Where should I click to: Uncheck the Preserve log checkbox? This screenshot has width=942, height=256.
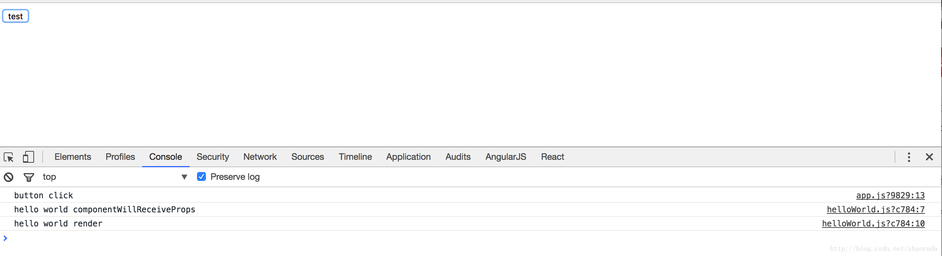201,177
